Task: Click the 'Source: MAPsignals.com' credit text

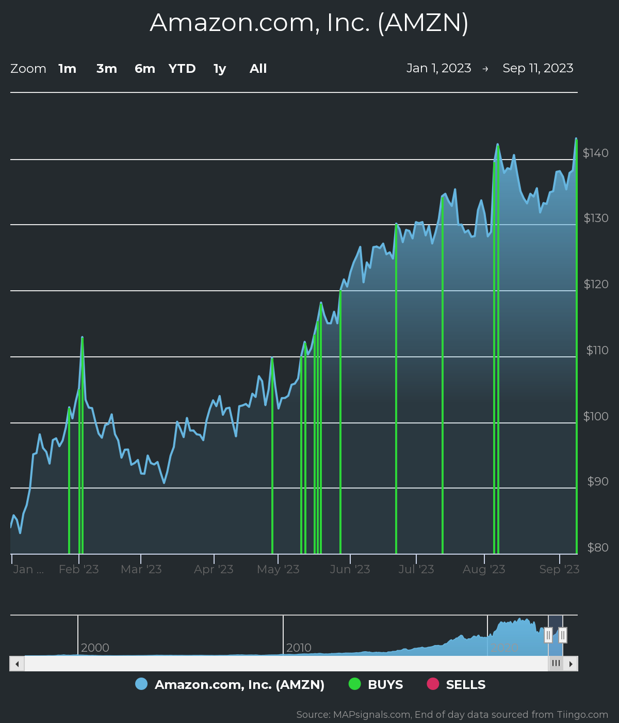Action: pyautogui.click(x=452, y=715)
